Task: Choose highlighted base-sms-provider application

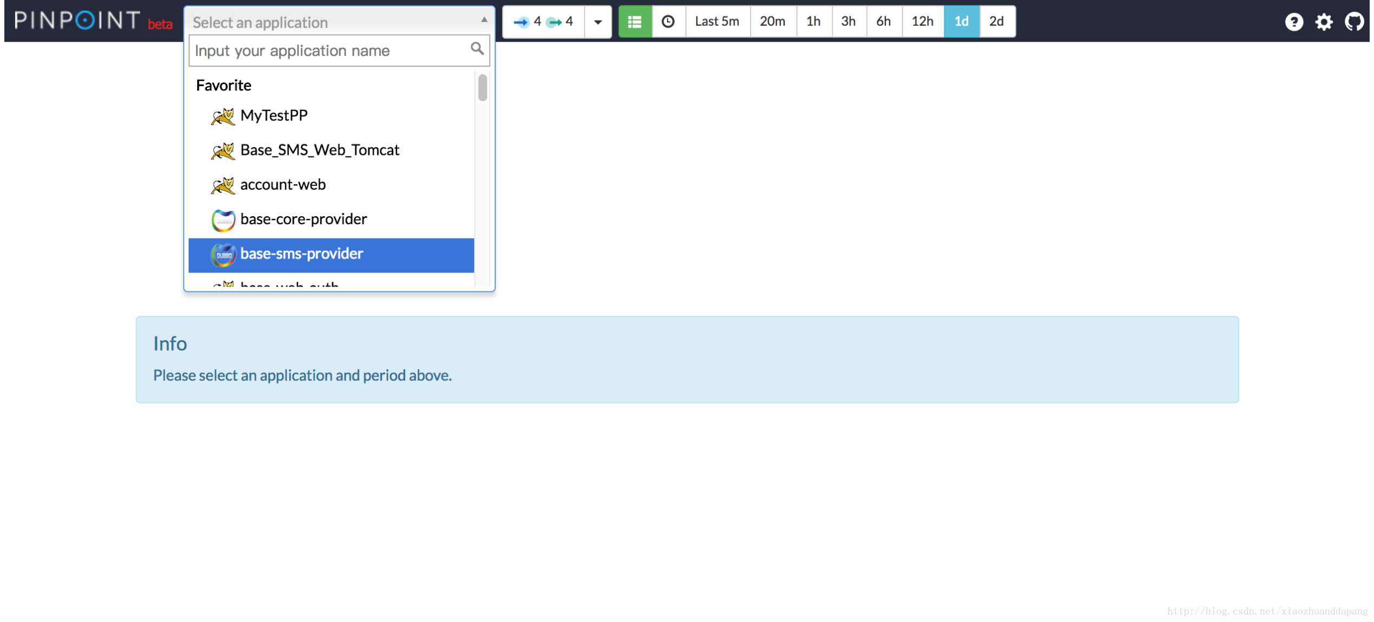Action: (331, 255)
